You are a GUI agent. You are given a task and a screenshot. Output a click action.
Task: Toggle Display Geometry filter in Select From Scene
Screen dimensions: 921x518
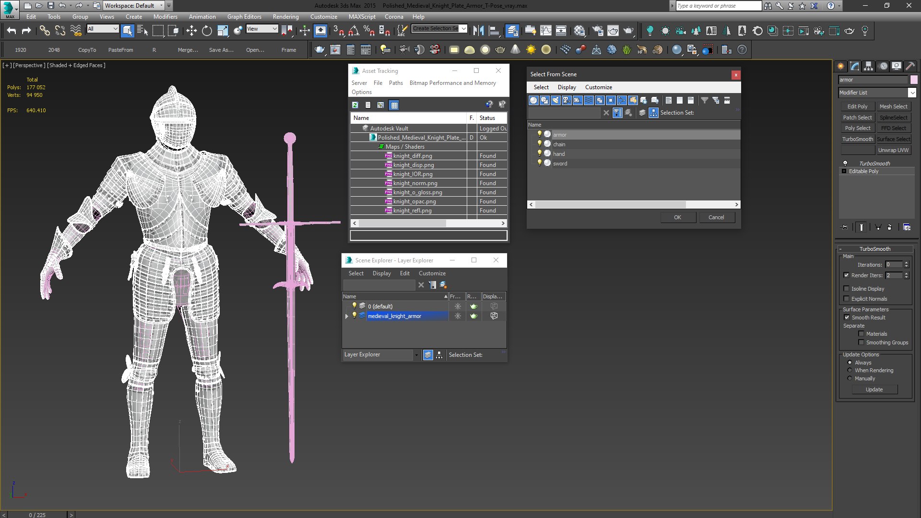pyautogui.click(x=533, y=100)
